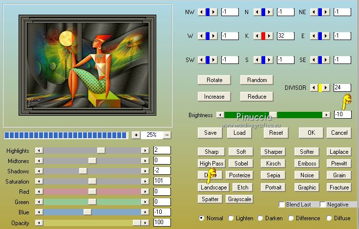Click the Brightness slider thumb
The width and height of the screenshot is (359, 229).
coord(273,115)
